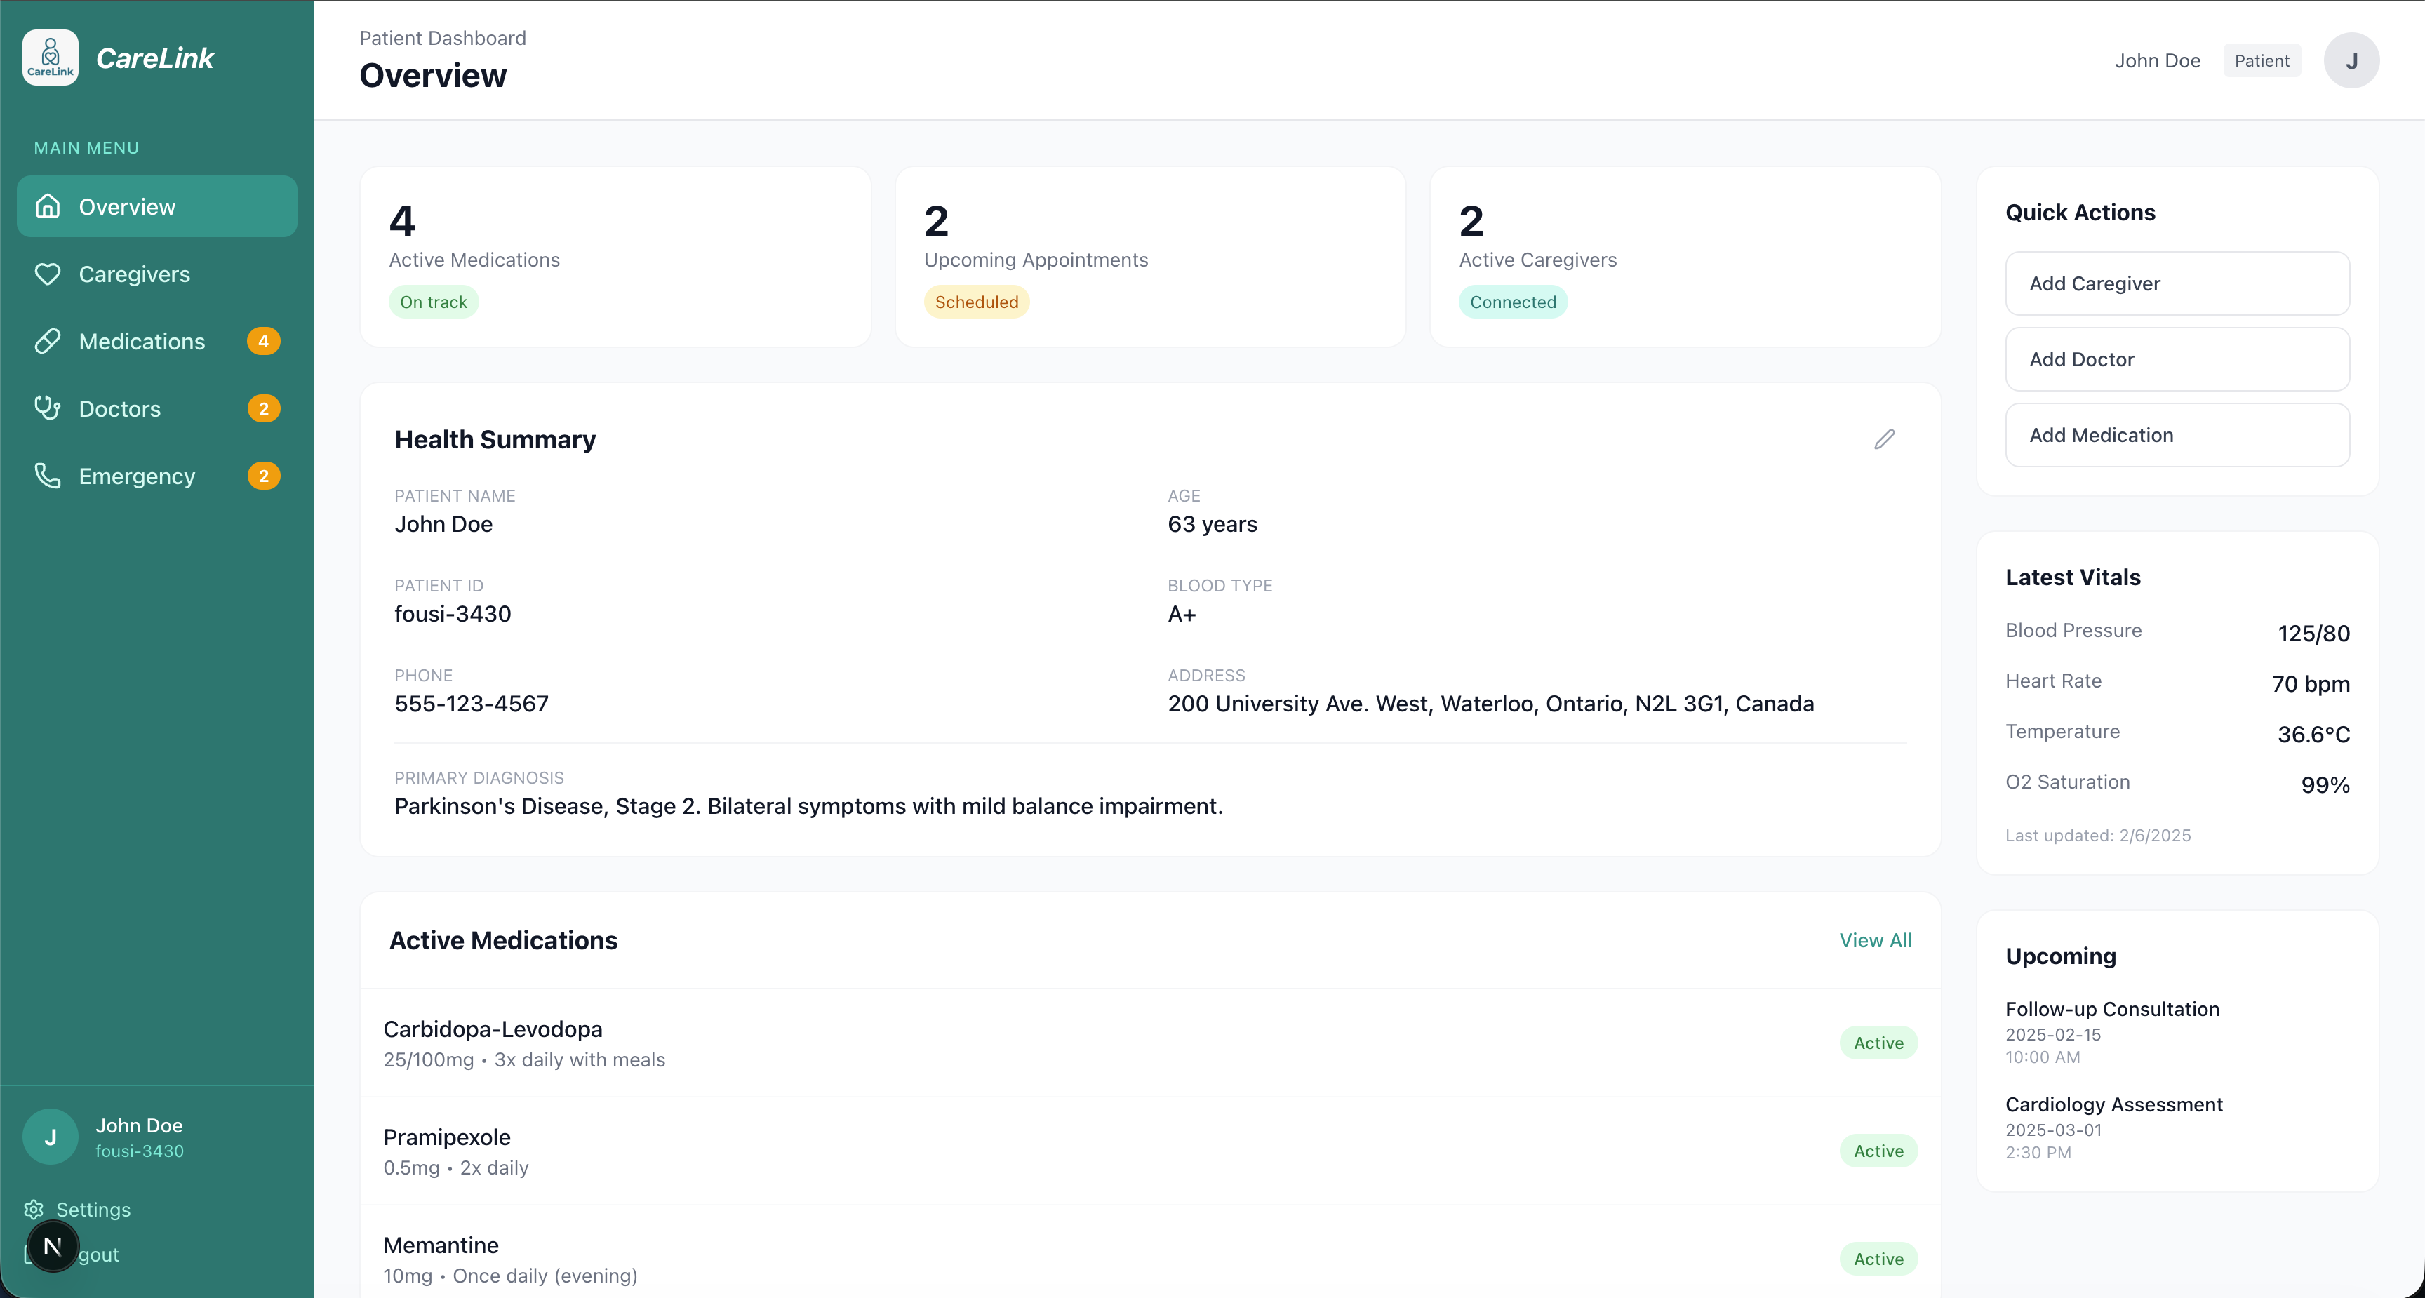The image size is (2425, 1298).
Task: Open the Medications menu item
Action: pyautogui.click(x=142, y=342)
